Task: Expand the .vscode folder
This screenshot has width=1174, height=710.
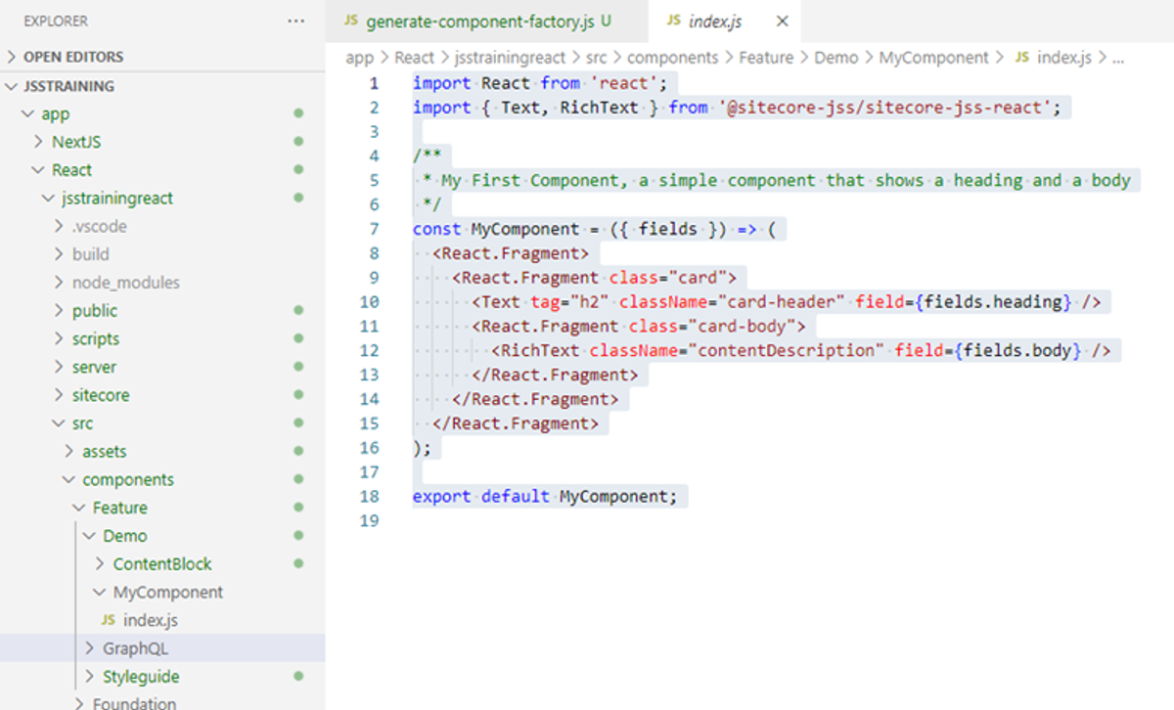Action: (60, 226)
